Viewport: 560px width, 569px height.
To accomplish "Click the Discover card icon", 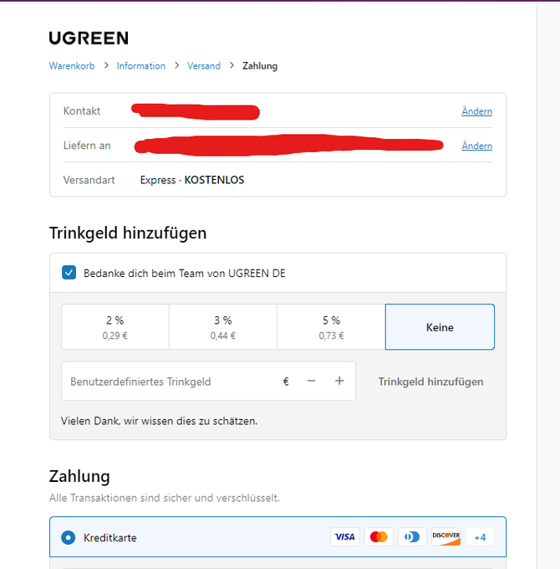I will point(445,537).
